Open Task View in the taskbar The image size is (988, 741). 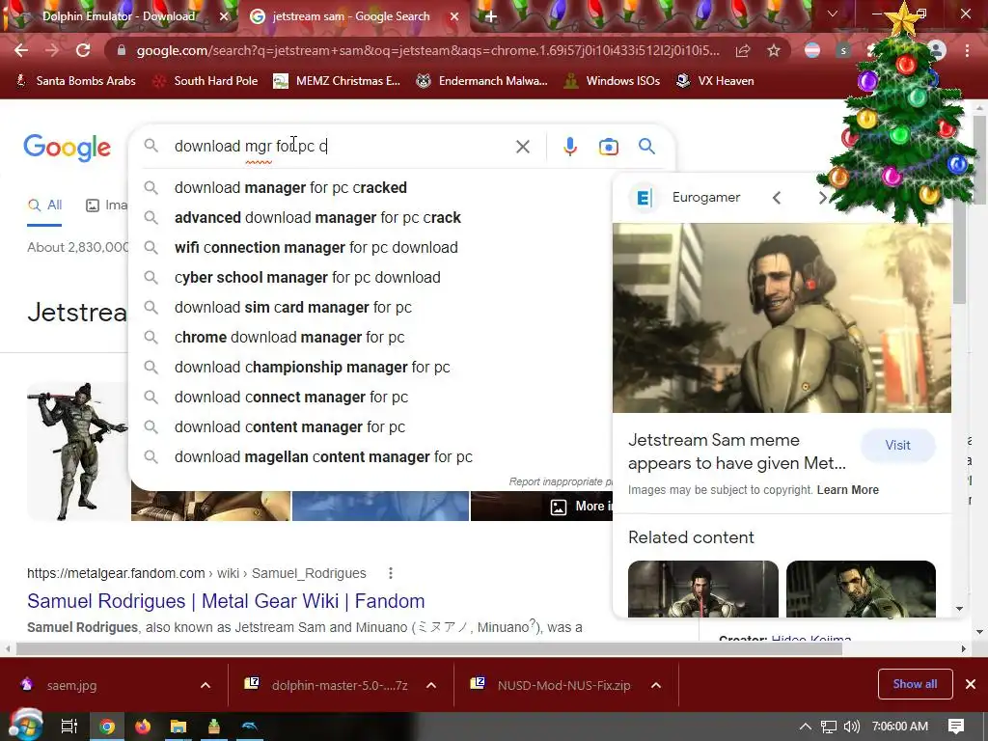click(x=69, y=727)
